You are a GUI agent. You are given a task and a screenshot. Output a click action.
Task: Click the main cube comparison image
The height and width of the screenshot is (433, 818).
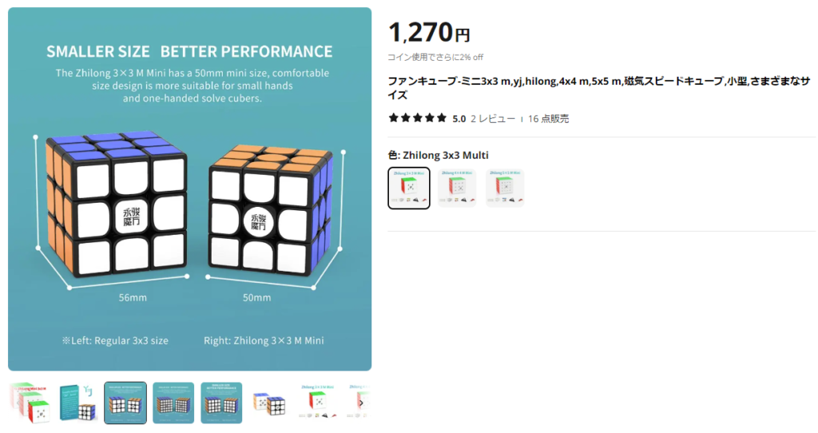pyautogui.click(x=189, y=189)
